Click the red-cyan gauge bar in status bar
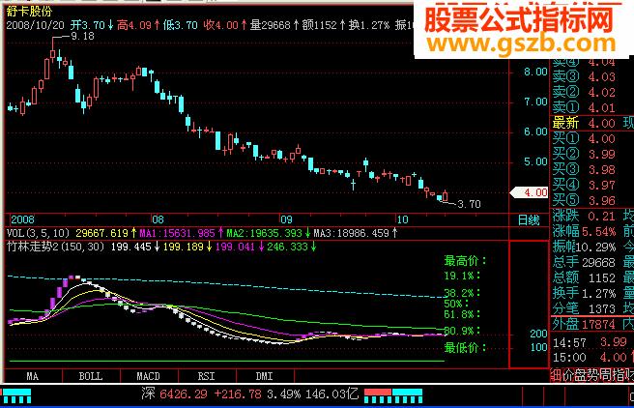The height and width of the screenshot is (408, 634). (393, 395)
